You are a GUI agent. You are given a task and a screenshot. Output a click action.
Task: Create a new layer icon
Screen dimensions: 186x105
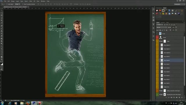pyautogui.click(x=179, y=97)
